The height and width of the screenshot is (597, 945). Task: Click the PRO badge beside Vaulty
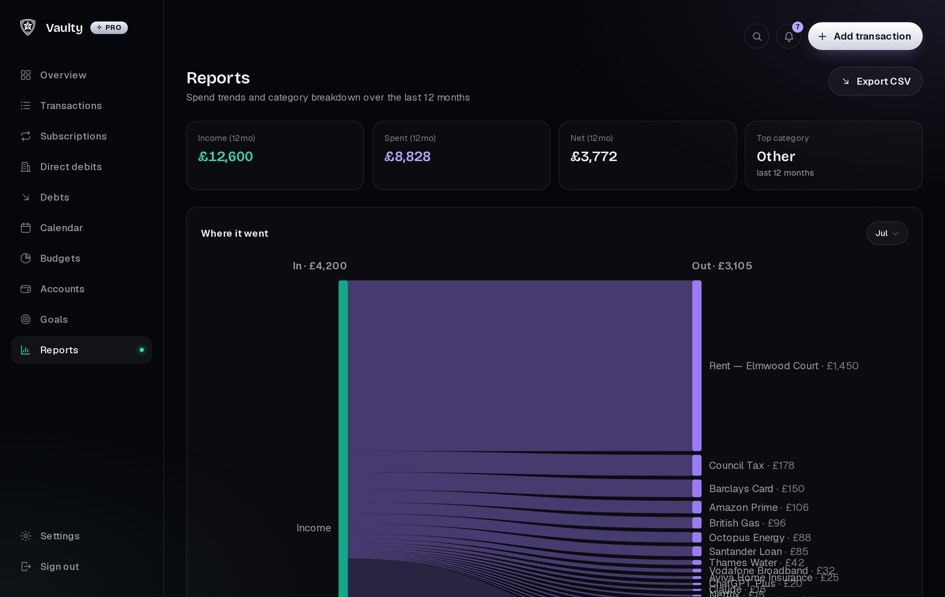[109, 27]
